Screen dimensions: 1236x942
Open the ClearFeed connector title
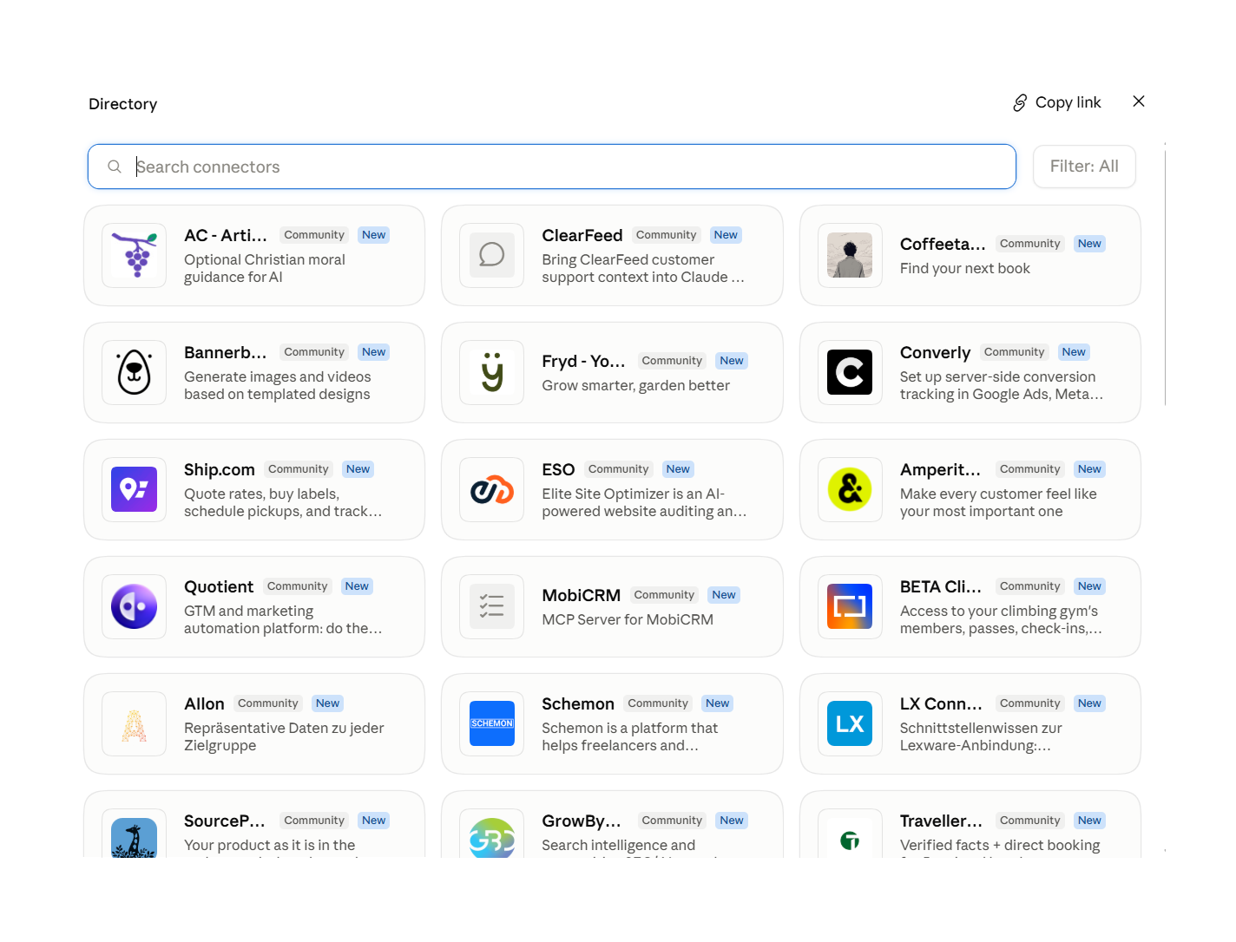click(x=582, y=235)
